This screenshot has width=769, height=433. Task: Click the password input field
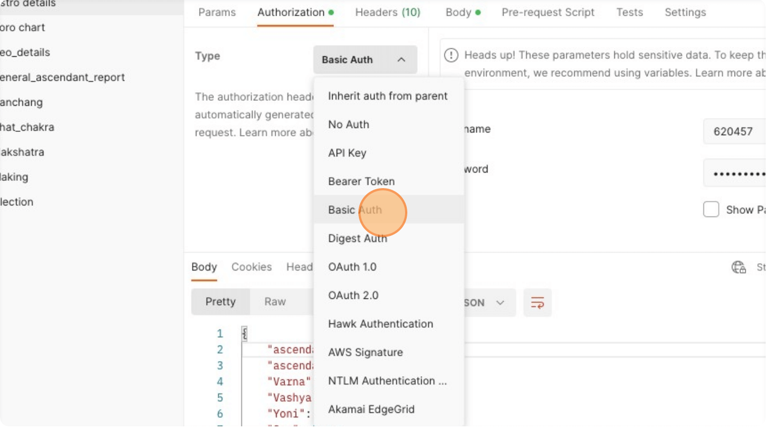(x=740, y=173)
